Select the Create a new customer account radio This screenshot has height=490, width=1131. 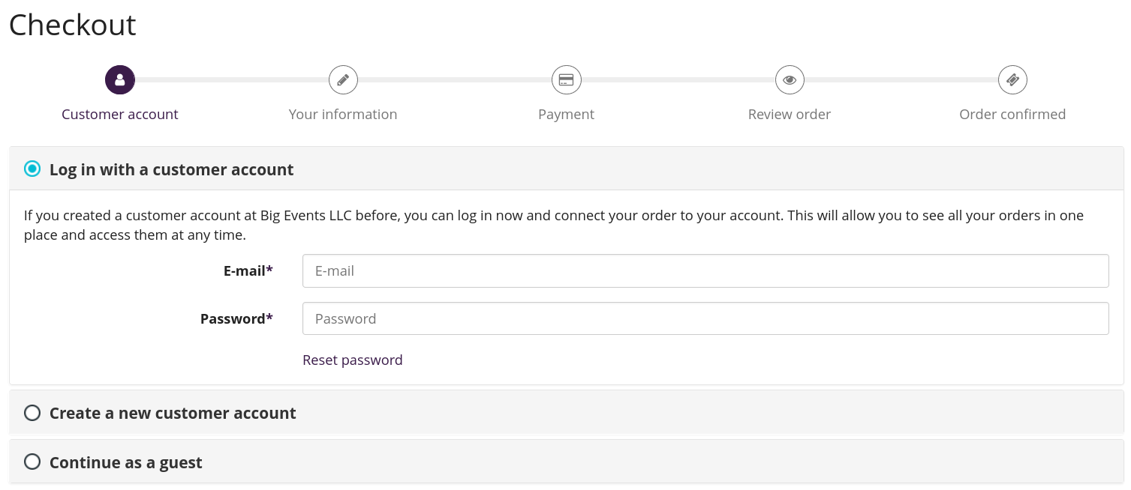pos(32,413)
